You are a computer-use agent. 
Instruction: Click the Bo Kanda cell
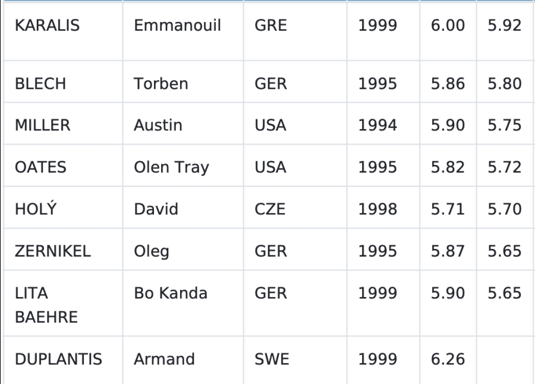[171, 293]
